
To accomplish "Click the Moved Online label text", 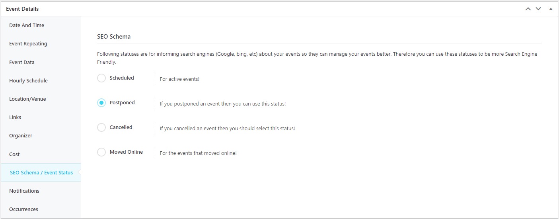I will 126,152.
